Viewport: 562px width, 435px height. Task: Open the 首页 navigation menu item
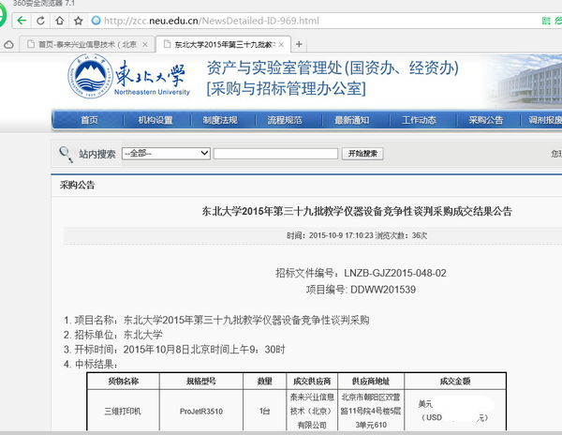tap(89, 120)
